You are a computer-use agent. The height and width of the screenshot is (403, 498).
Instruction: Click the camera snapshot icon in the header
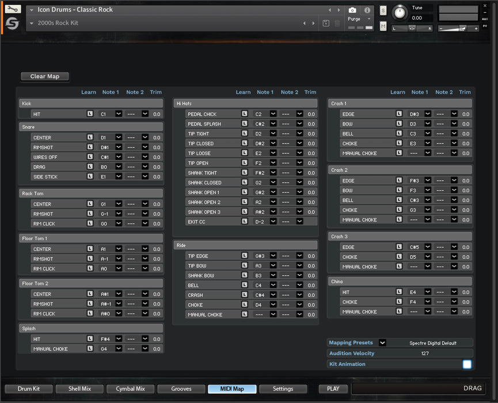[x=352, y=9]
